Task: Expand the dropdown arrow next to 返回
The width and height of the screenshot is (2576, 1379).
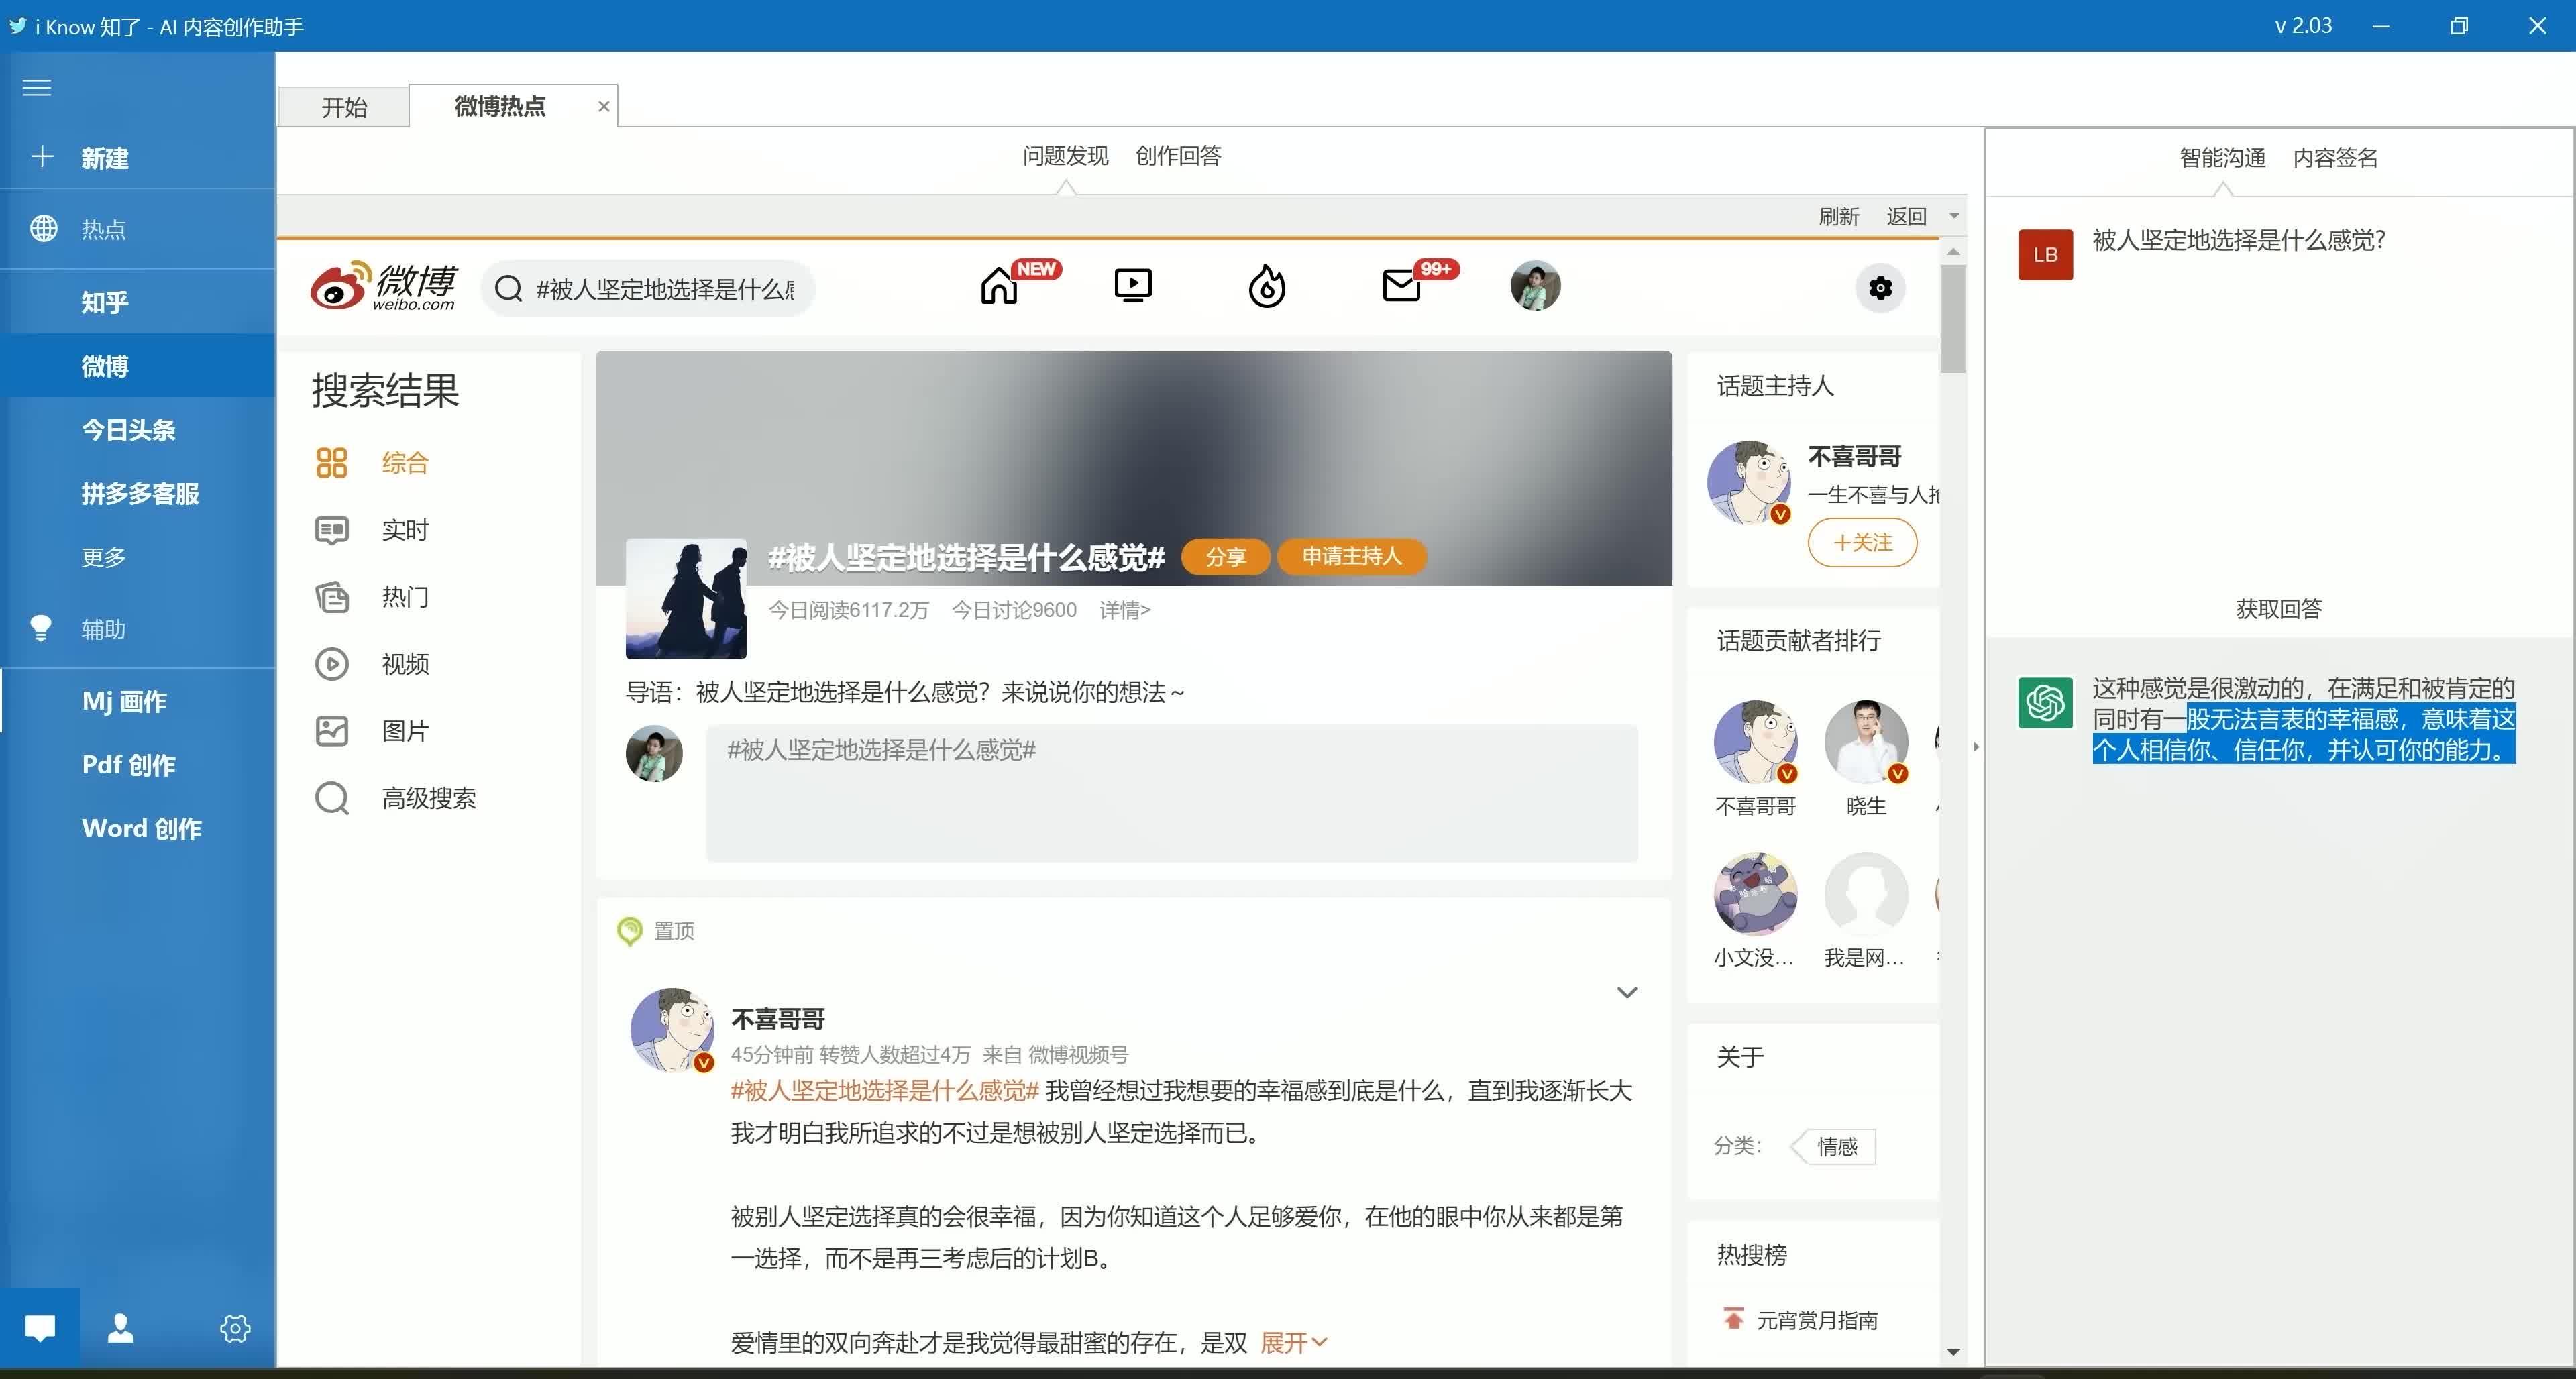Action: click(x=1954, y=216)
